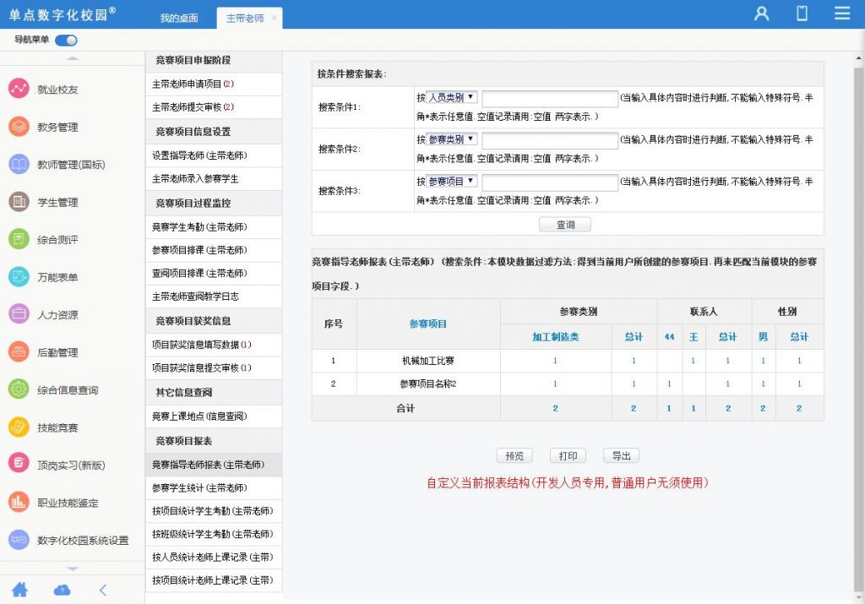Open user profile icon in header
865x604 pixels.
click(762, 14)
